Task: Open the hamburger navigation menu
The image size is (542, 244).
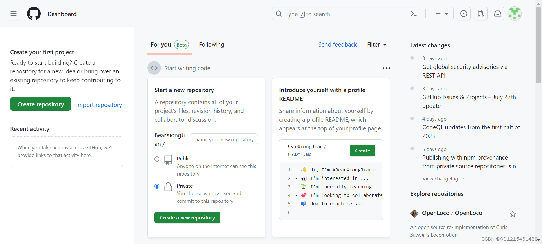Action: click(x=14, y=14)
